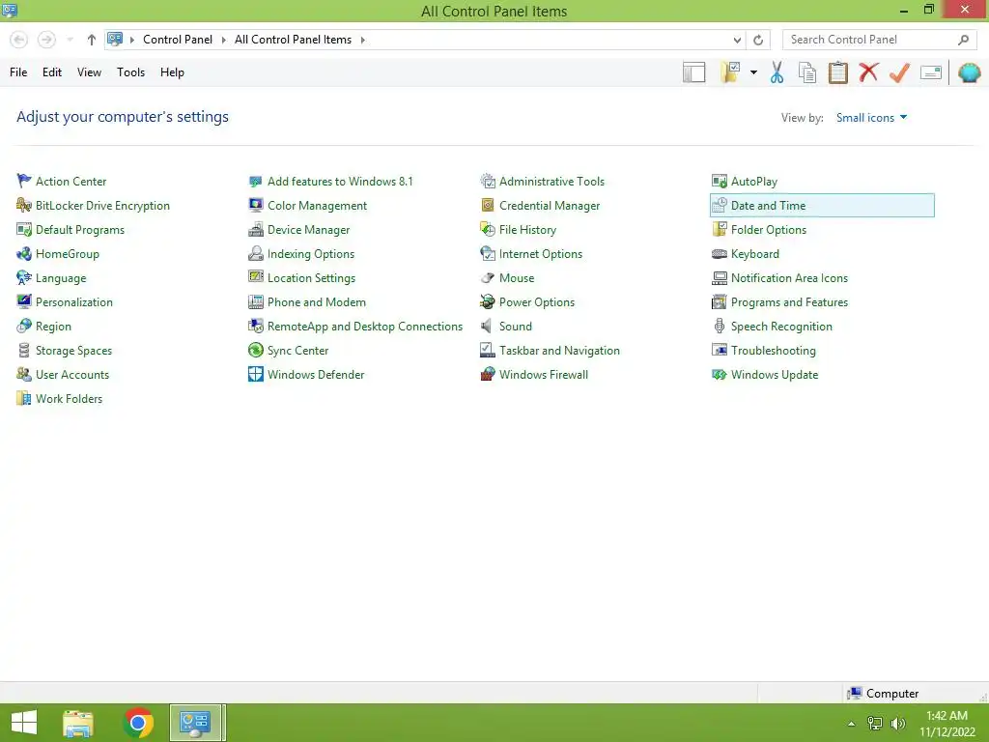Screen dimensions: 989x742
Task: Open the Edit menu
Action: point(52,72)
